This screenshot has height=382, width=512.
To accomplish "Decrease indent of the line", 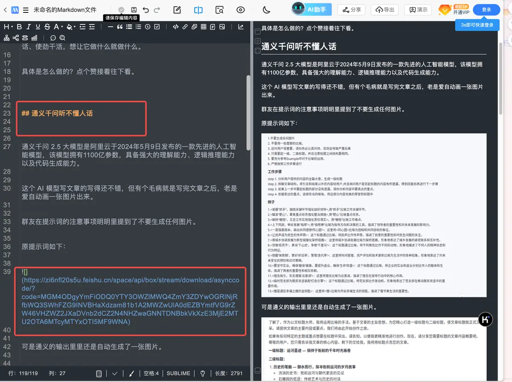I will click(x=91, y=27).
